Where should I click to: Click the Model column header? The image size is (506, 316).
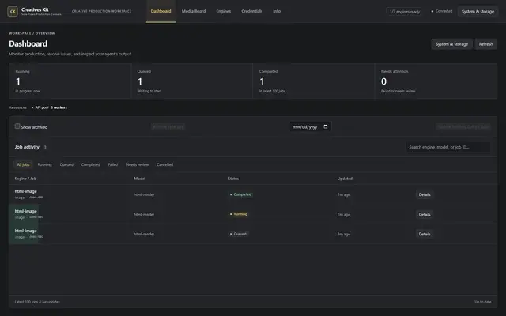click(x=140, y=179)
